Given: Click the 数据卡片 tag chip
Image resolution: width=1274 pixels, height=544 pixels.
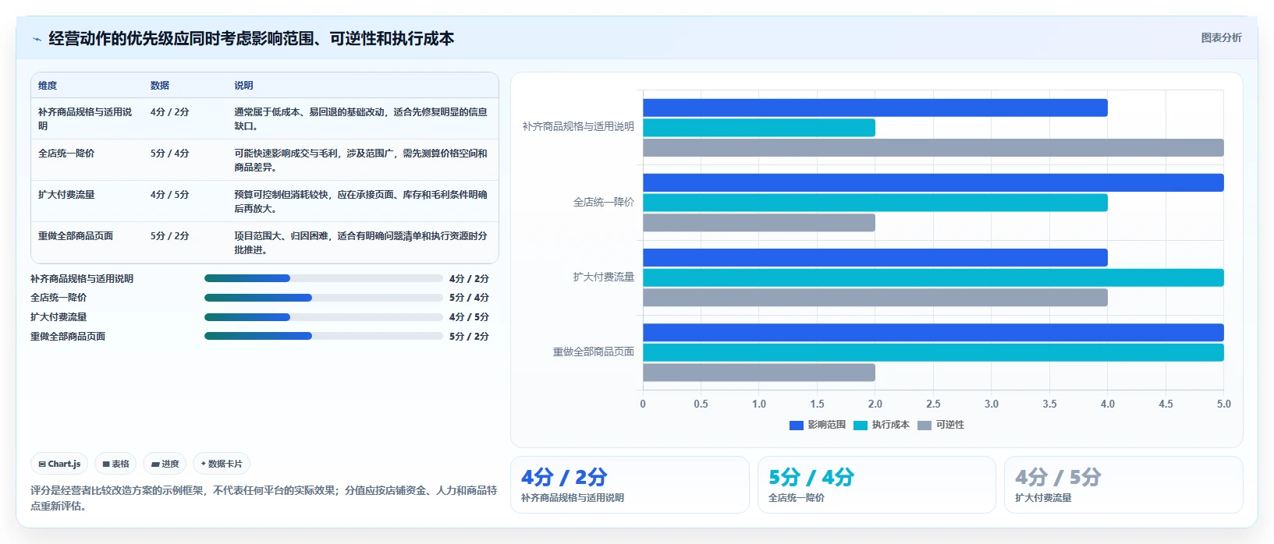Looking at the screenshot, I should point(222,464).
